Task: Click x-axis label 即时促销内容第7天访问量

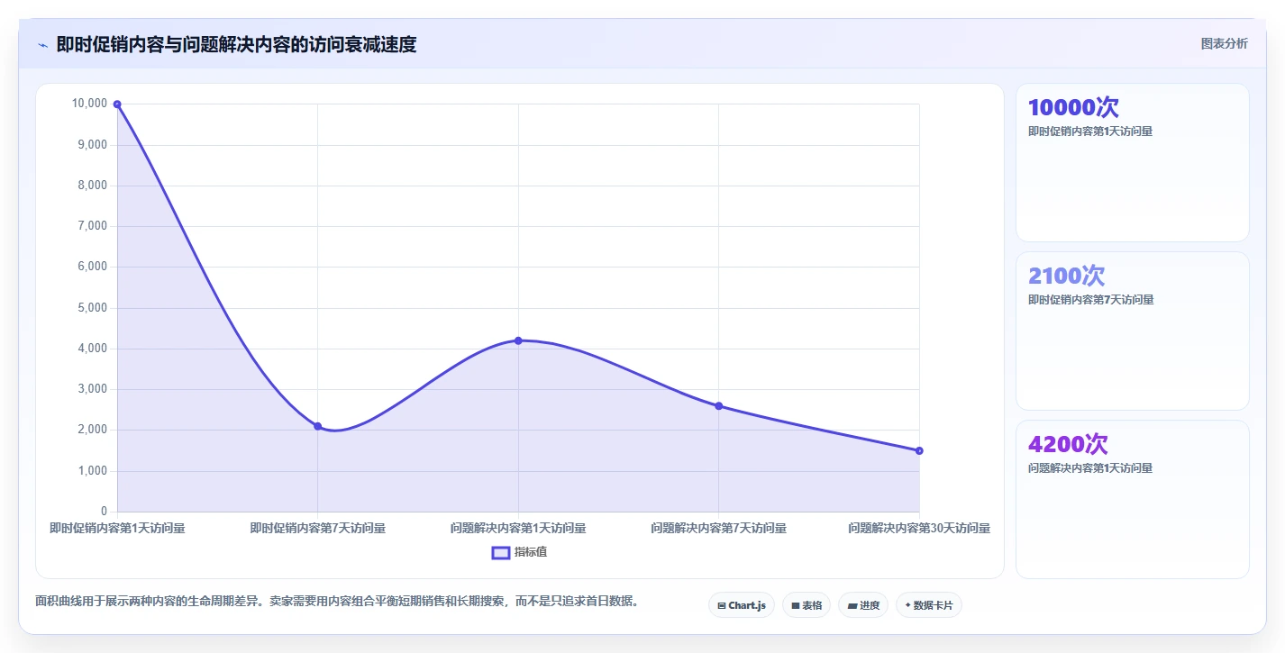Action: [317, 528]
